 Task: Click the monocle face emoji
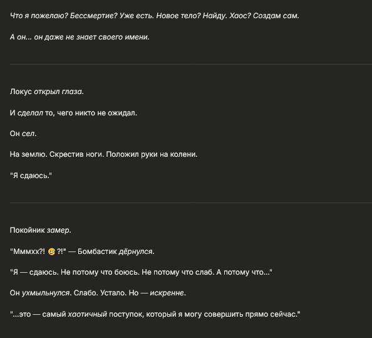coord(51,251)
